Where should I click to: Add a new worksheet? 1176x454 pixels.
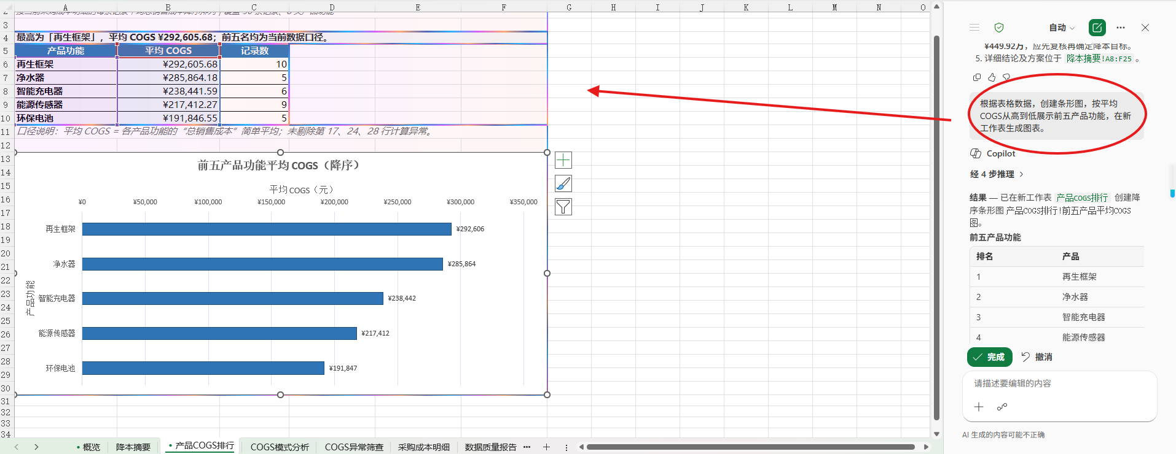(546, 447)
